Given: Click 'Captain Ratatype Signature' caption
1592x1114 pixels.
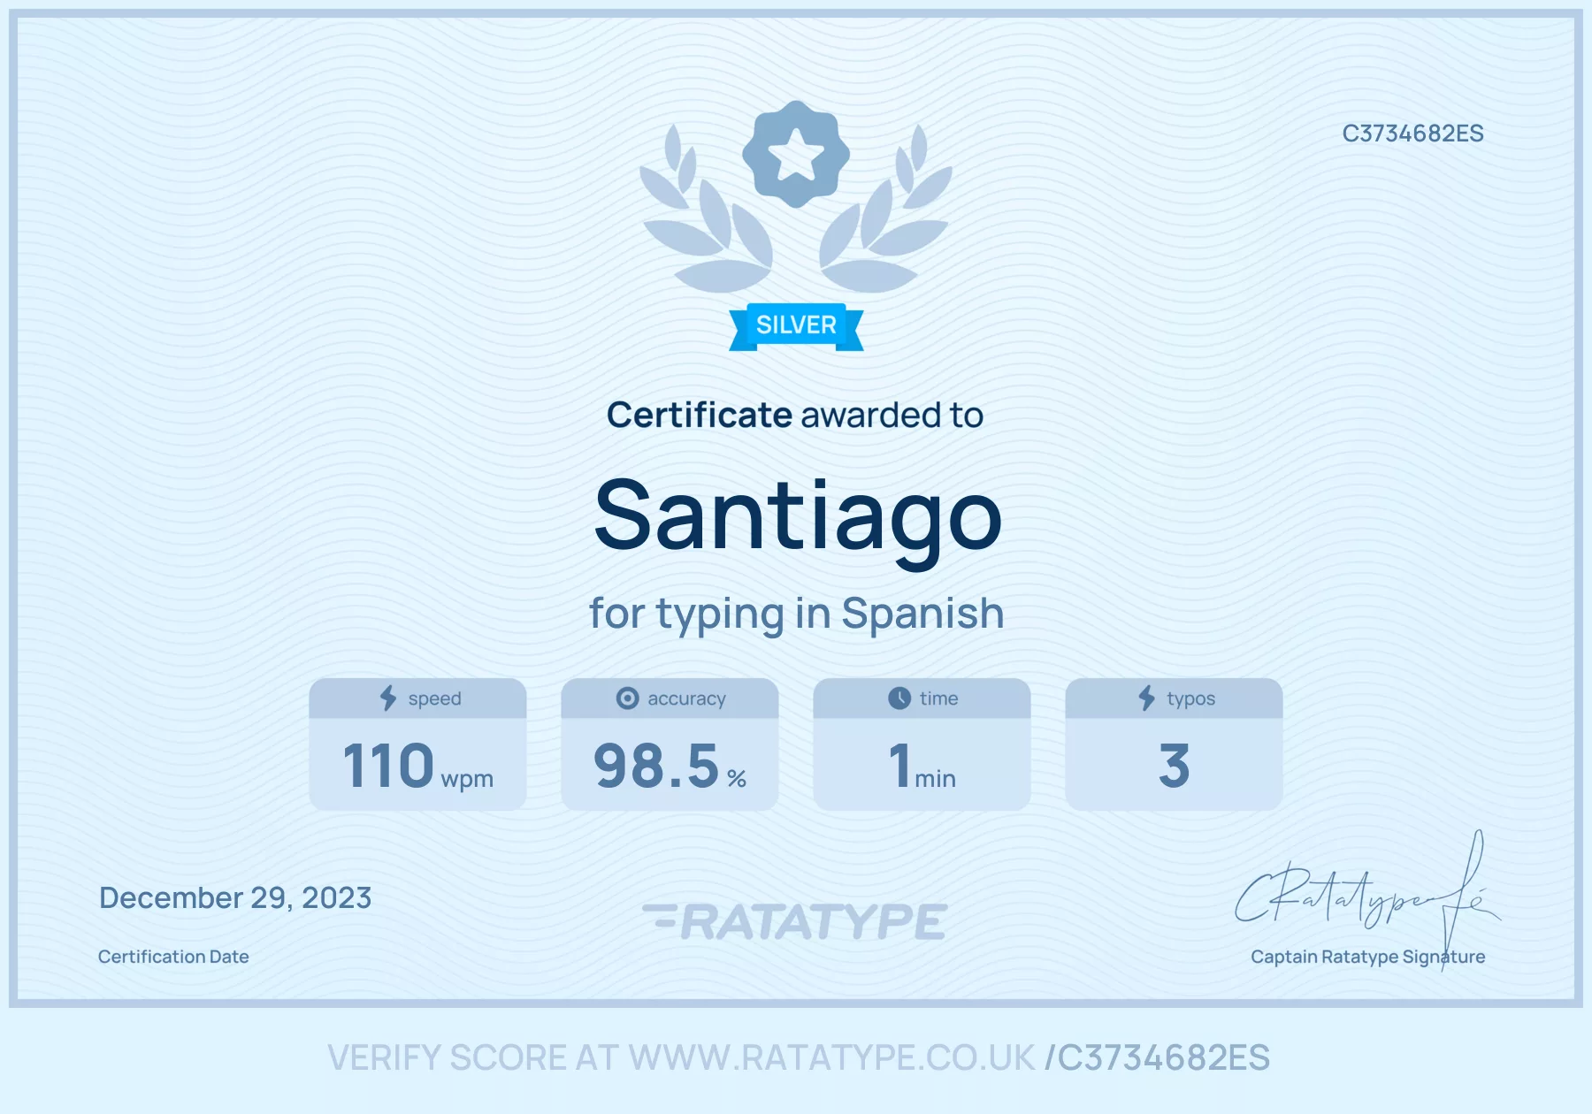Looking at the screenshot, I should [1367, 957].
